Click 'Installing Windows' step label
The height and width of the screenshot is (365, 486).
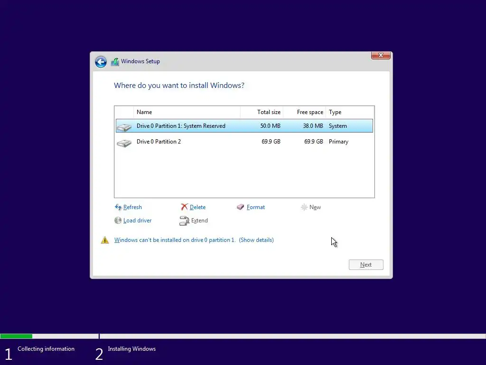[132, 349]
